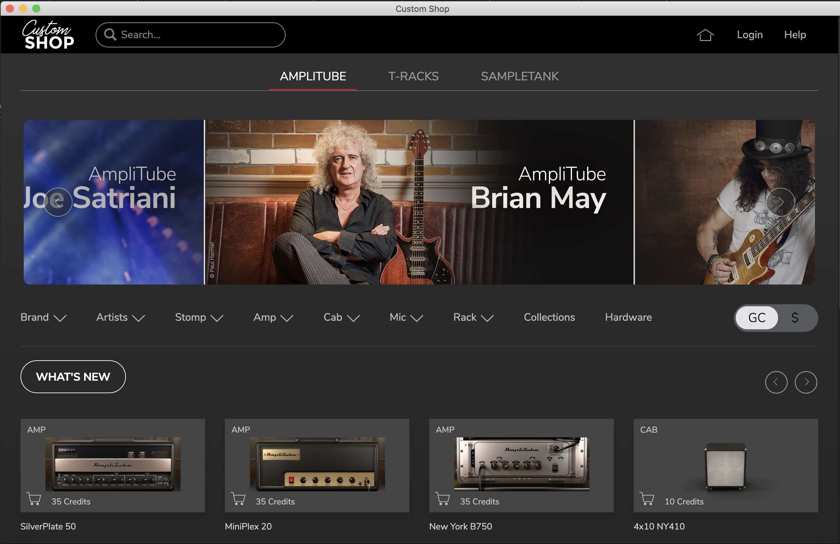Click the New York B750 amp image
The image size is (840, 544).
click(x=522, y=464)
